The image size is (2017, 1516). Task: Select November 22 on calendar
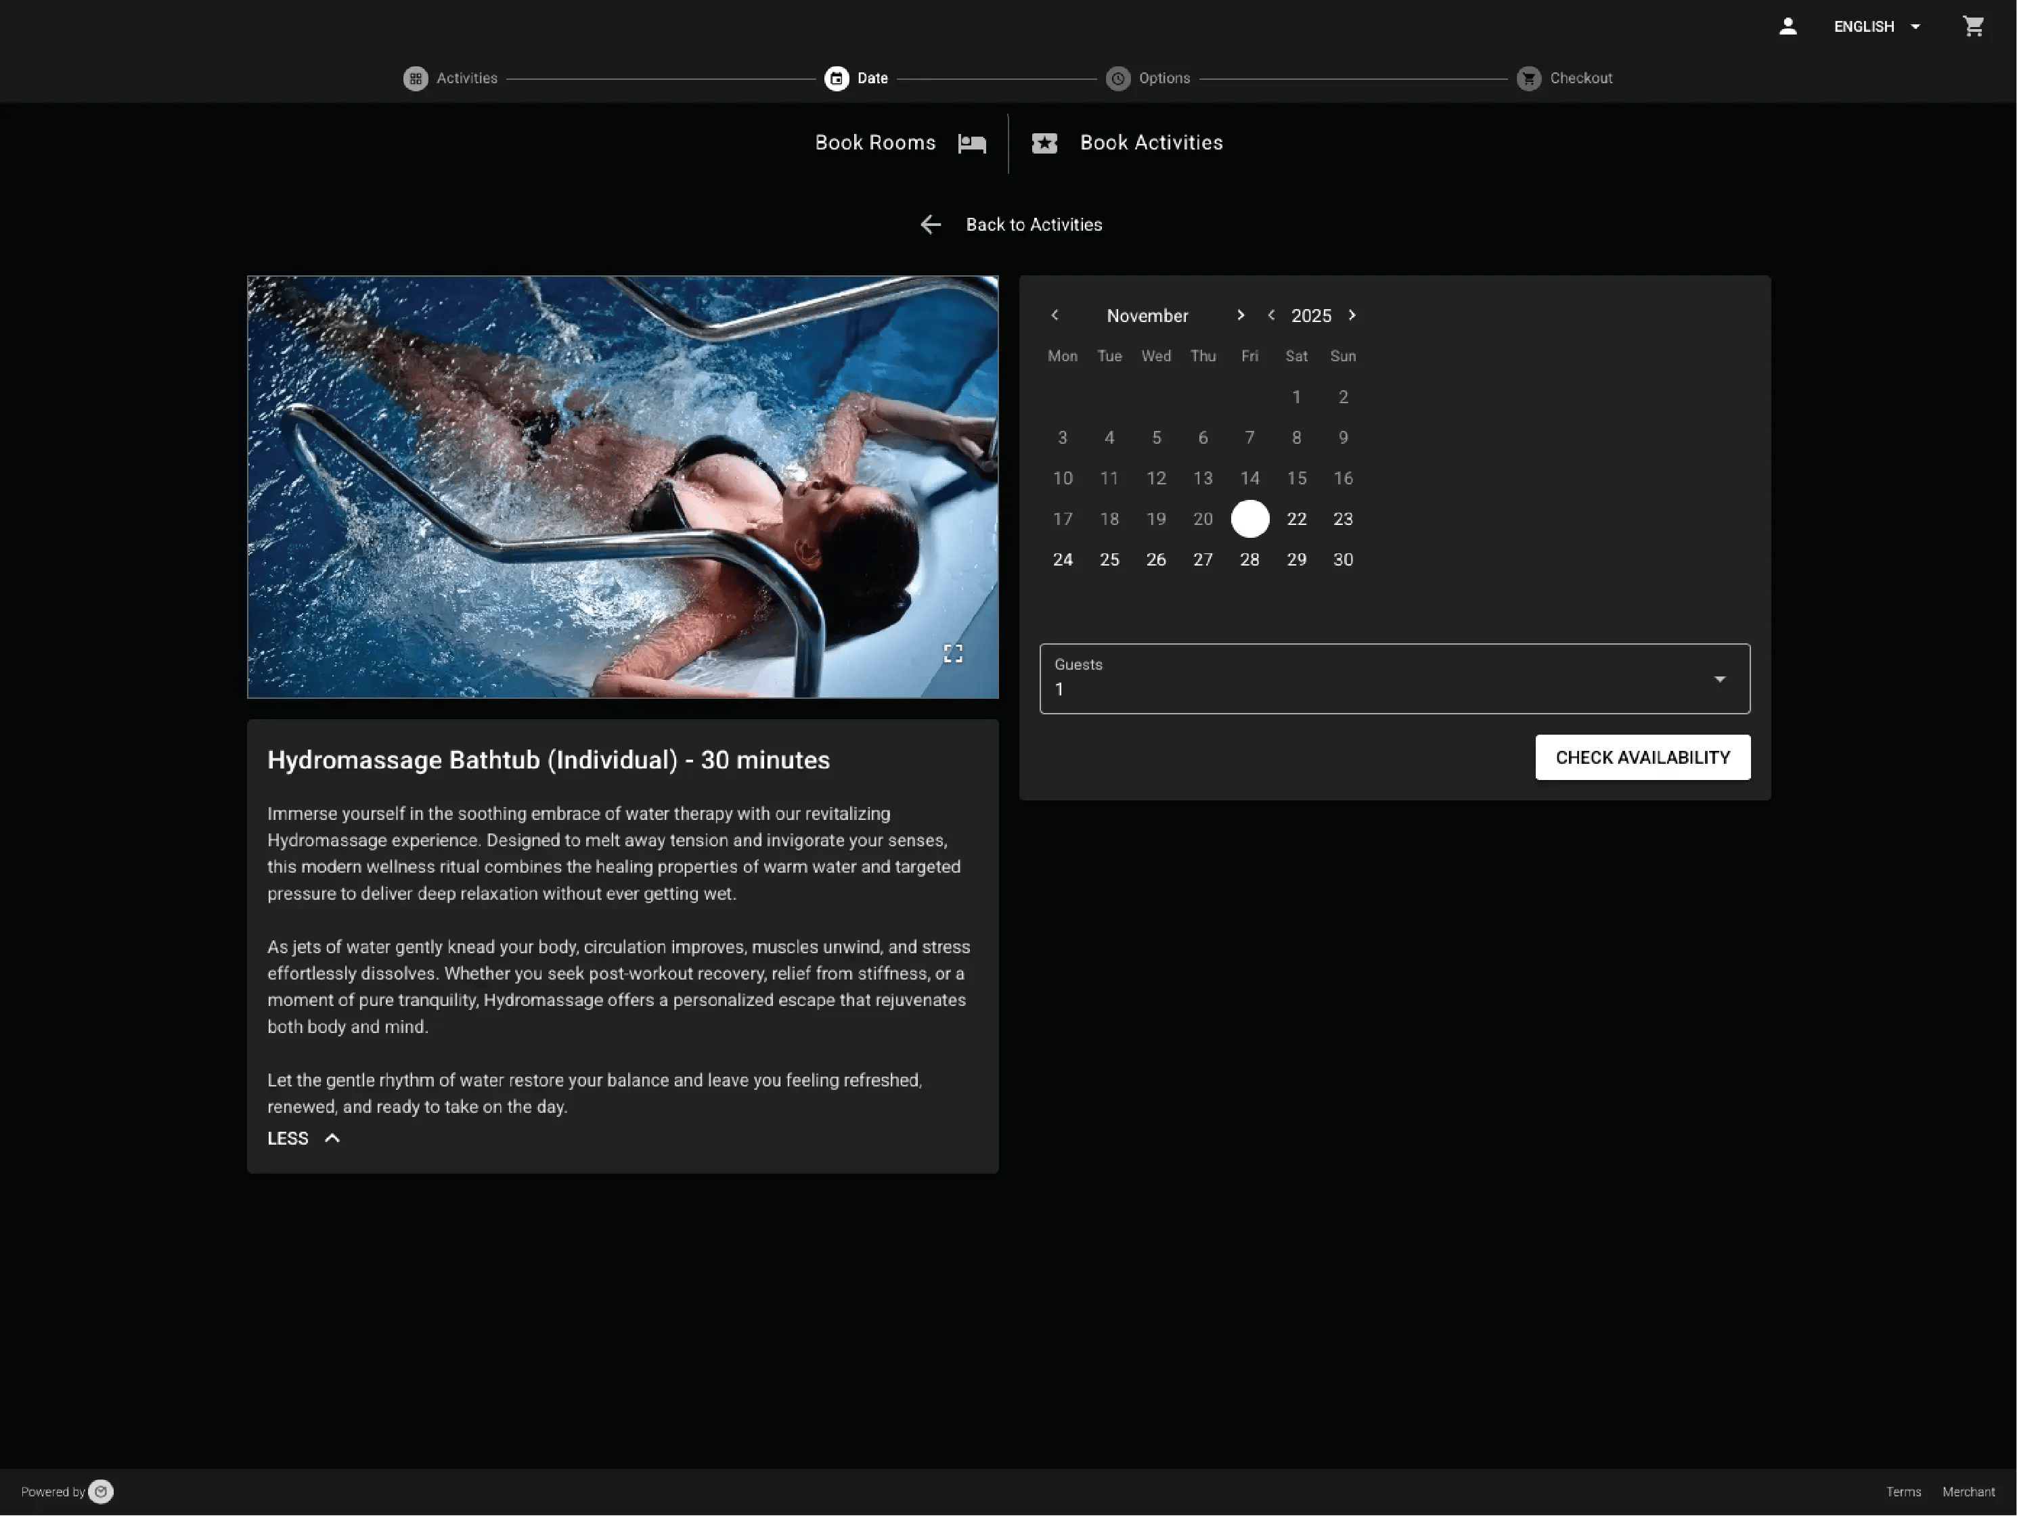tap(1295, 520)
